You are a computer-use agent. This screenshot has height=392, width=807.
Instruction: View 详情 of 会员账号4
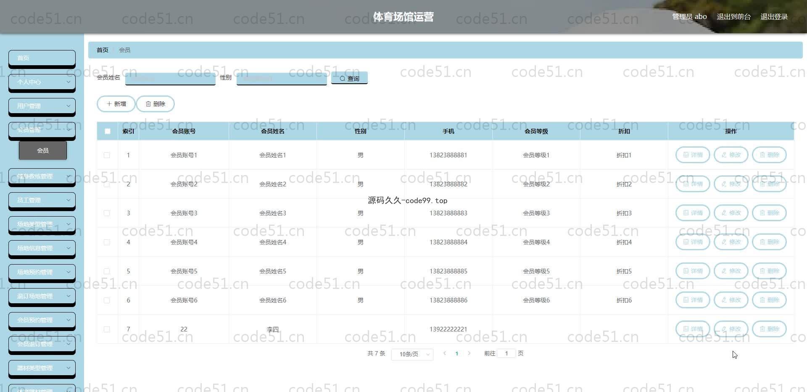point(692,242)
